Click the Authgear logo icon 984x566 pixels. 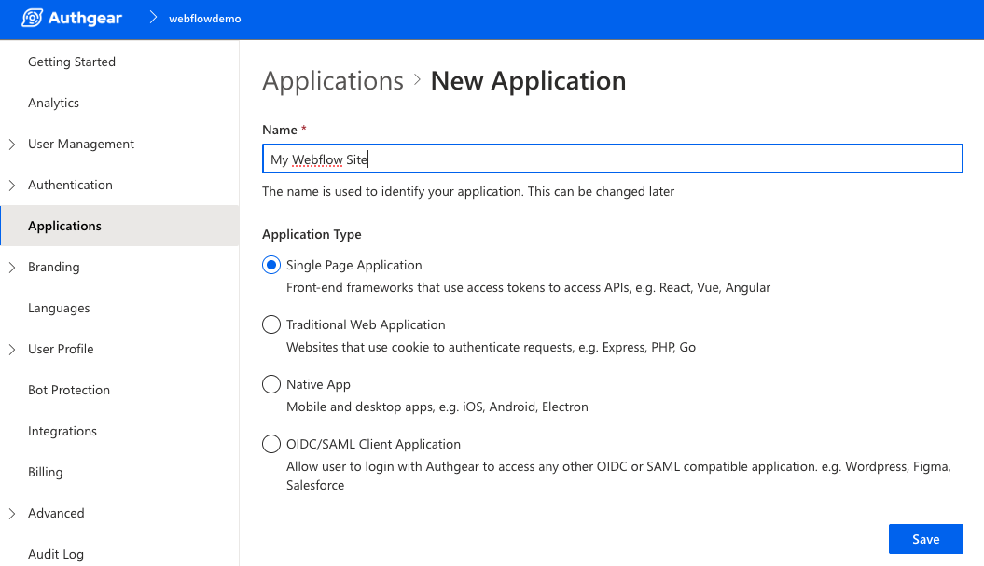32,19
